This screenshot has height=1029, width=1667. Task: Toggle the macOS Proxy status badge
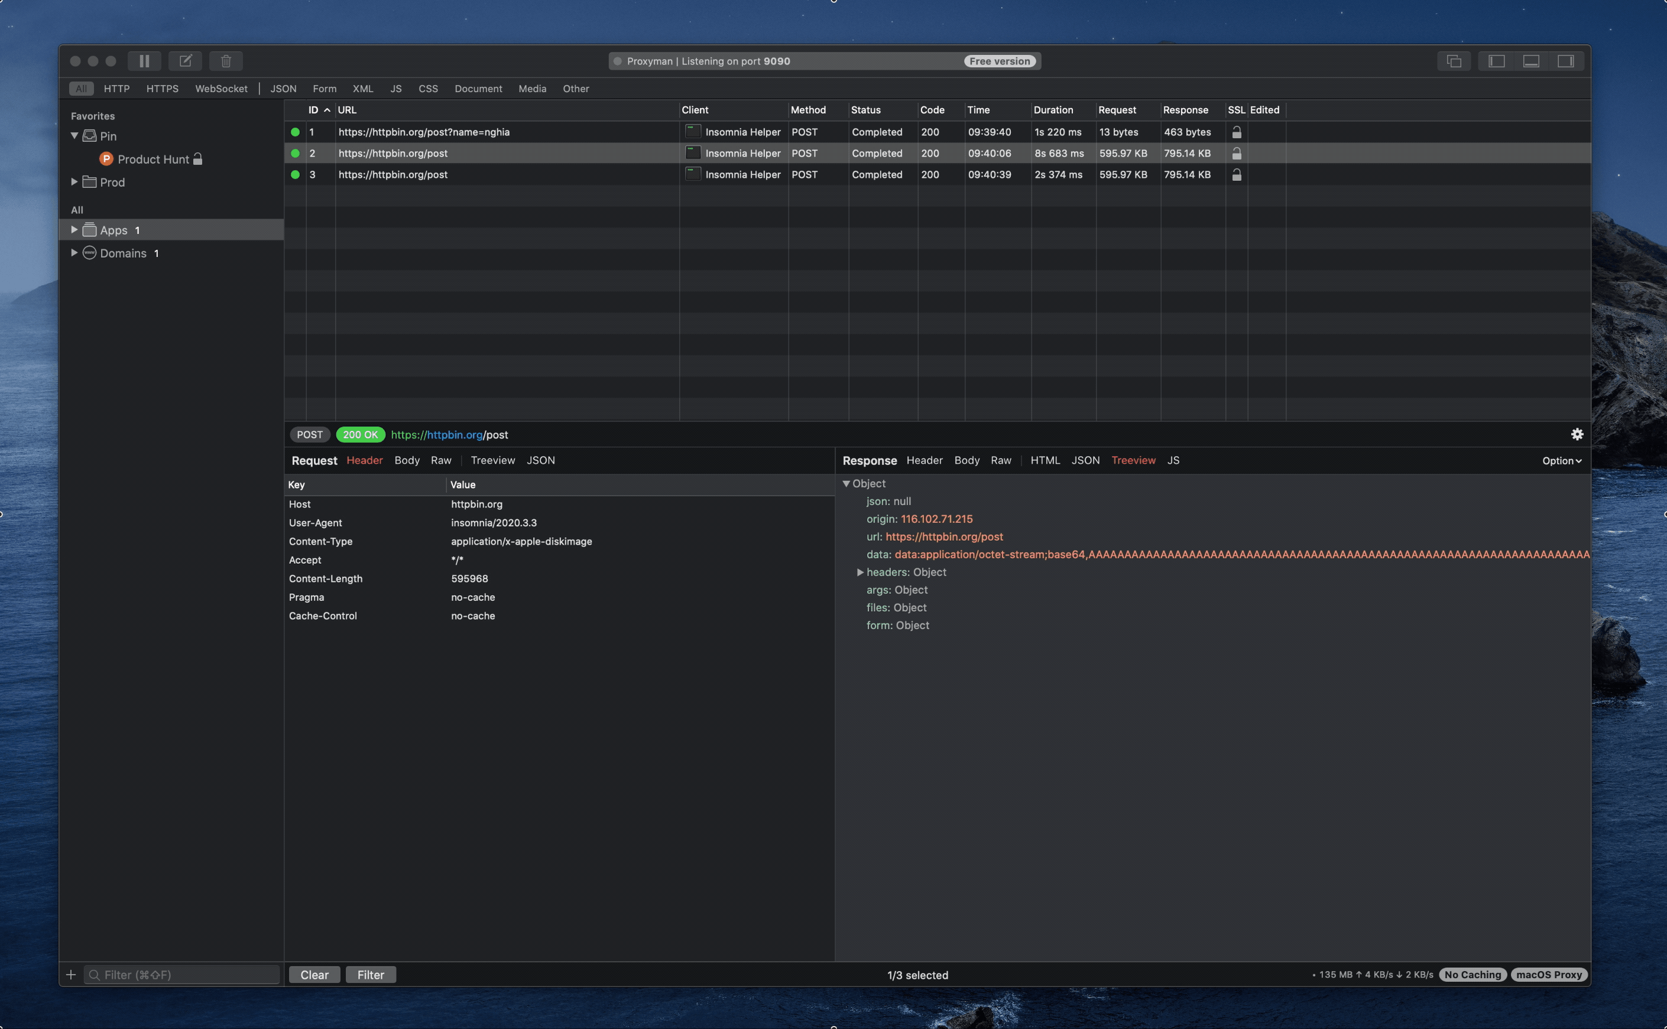coord(1549,975)
